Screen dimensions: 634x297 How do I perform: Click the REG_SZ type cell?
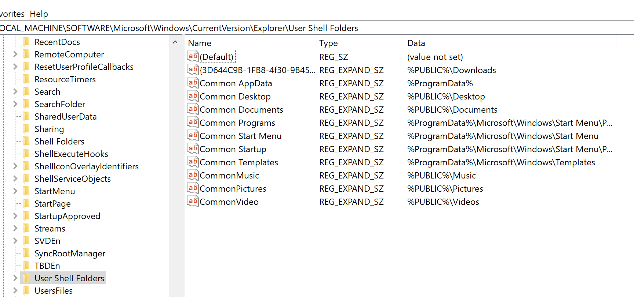pos(334,57)
